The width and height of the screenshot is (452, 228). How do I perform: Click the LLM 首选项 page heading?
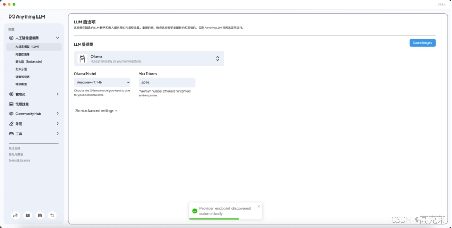(85, 22)
